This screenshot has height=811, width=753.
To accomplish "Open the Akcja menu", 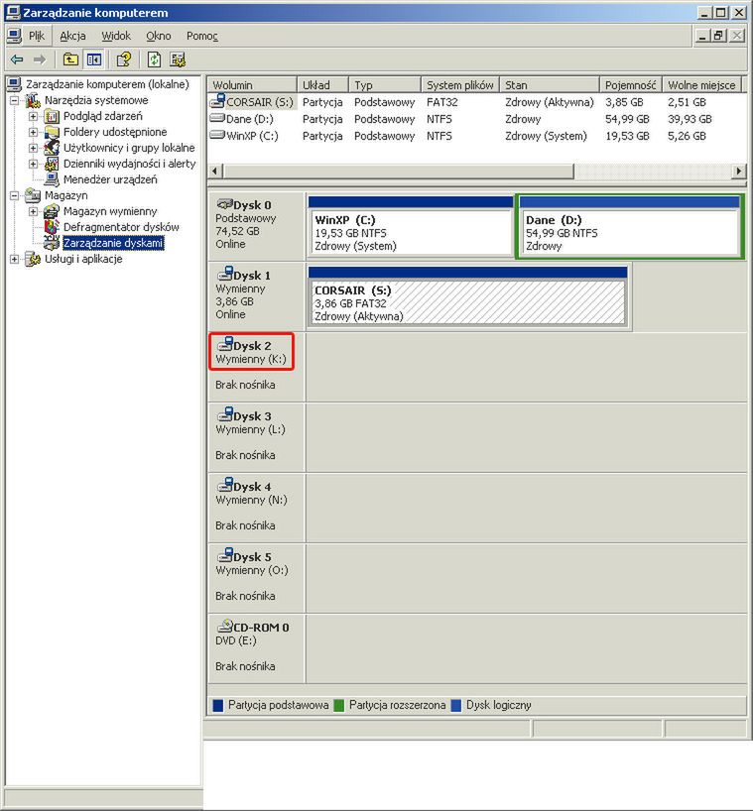I will pos(73,36).
